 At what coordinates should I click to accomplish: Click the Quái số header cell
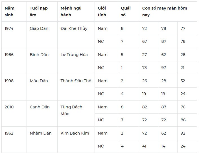pyautogui.click(x=128, y=12)
